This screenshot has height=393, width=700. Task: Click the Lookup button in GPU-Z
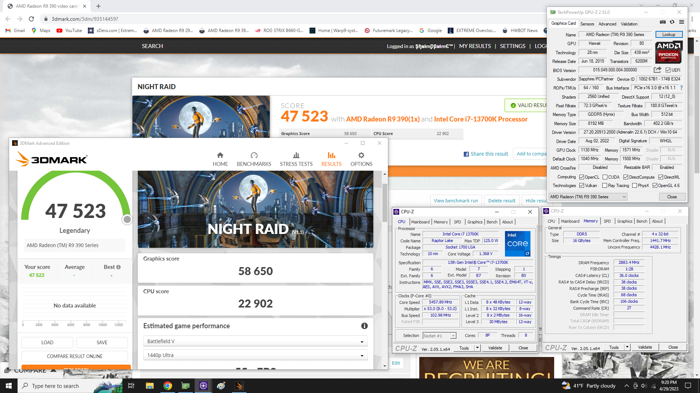point(669,35)
